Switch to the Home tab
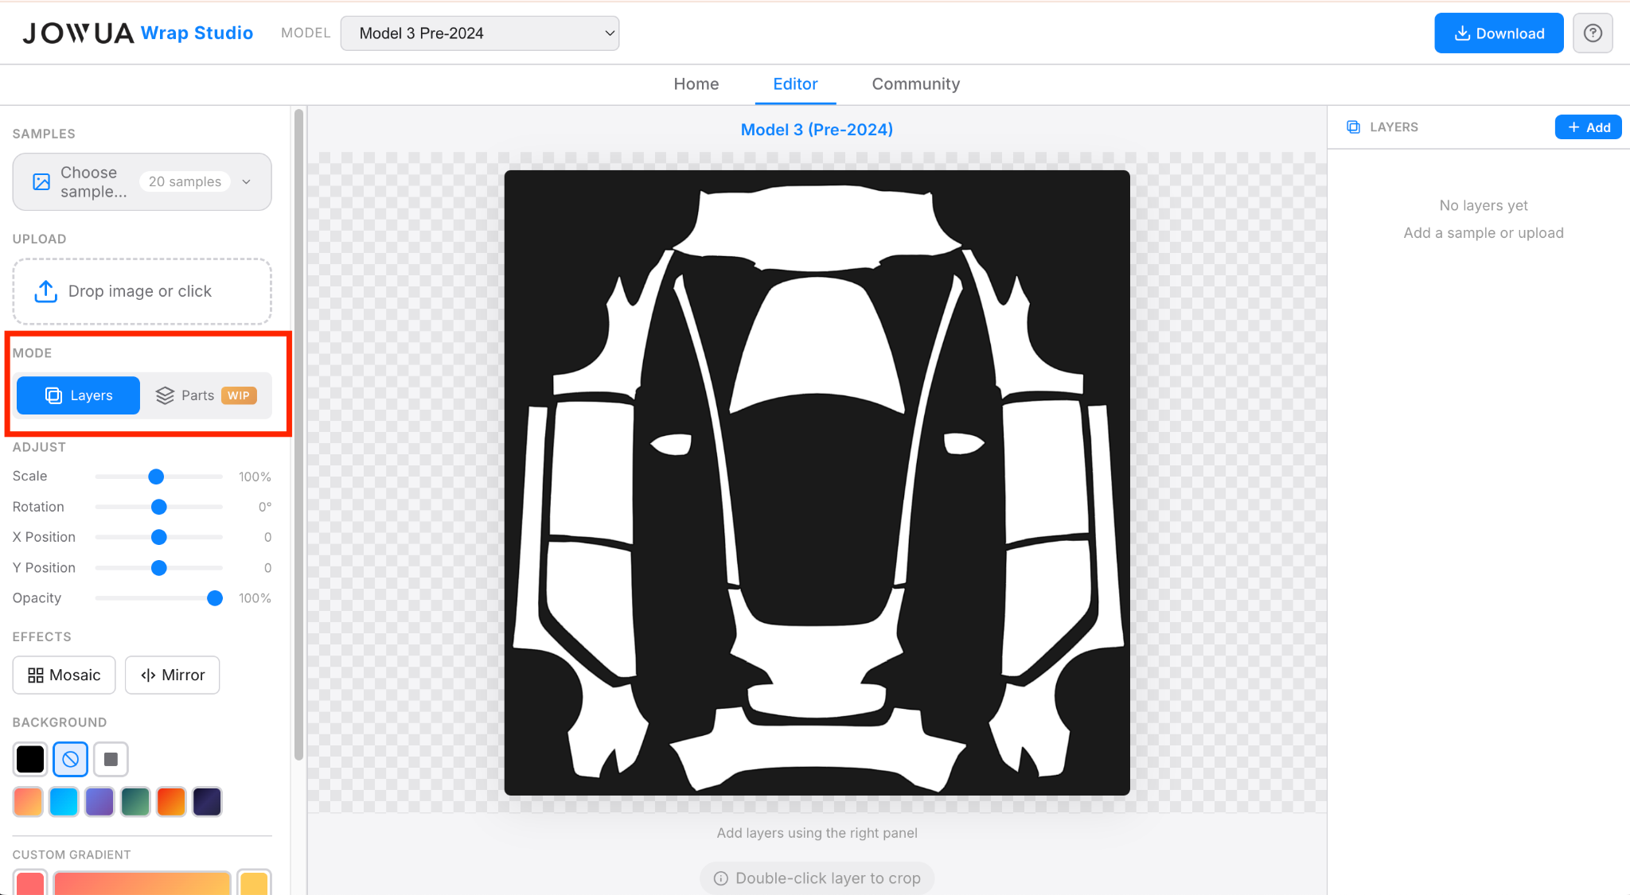The image size is (1630, 895). (x=696, y=84)
